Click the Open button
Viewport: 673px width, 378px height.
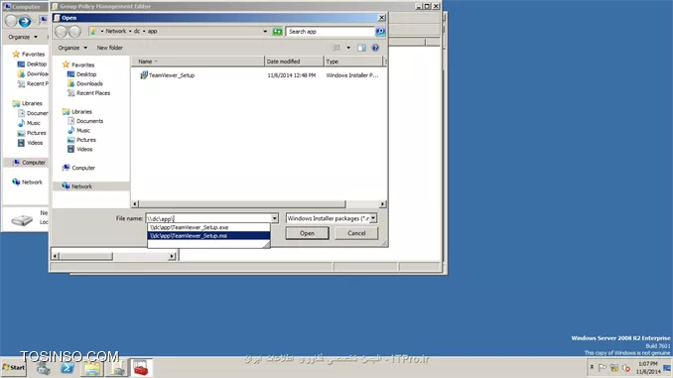[x=307, y=233]
